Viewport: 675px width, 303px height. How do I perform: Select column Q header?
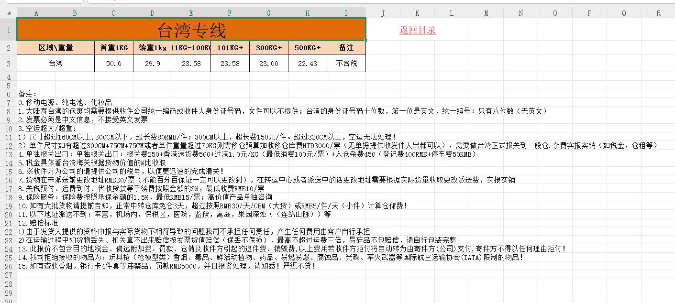624,13
